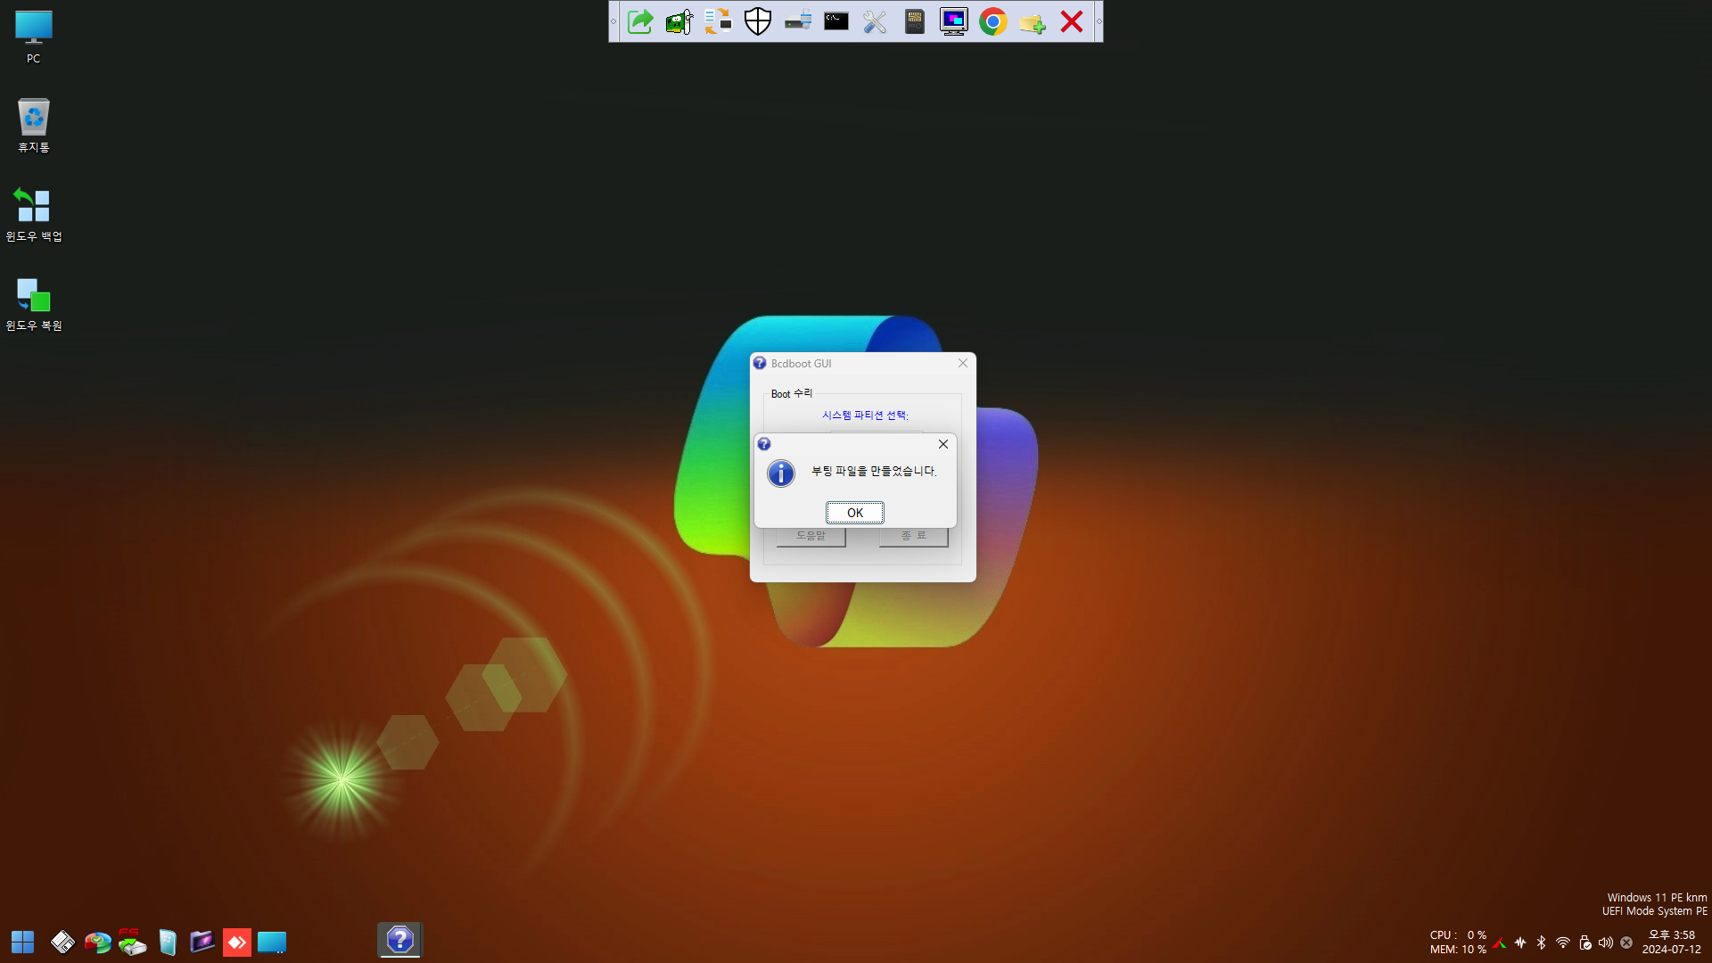
Task: Launch AnyDesk red taskbar icon
Action: 237,942
